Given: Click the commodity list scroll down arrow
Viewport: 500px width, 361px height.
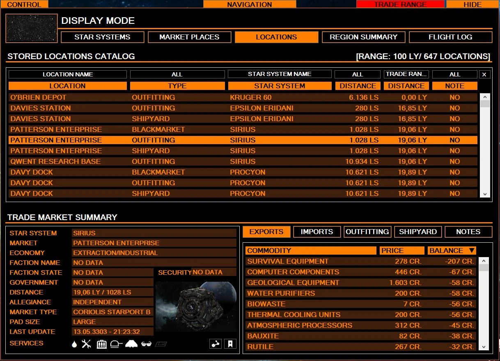Looking at the screenshot, I should [484, 347].
